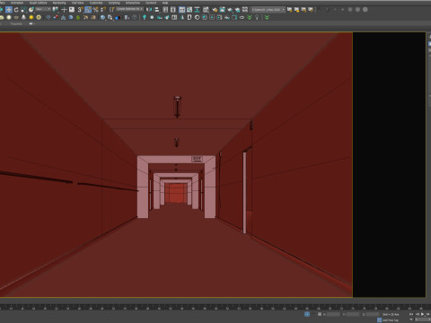
Task: Open the Render Setup icon
Action: click(x=215, y=10)
